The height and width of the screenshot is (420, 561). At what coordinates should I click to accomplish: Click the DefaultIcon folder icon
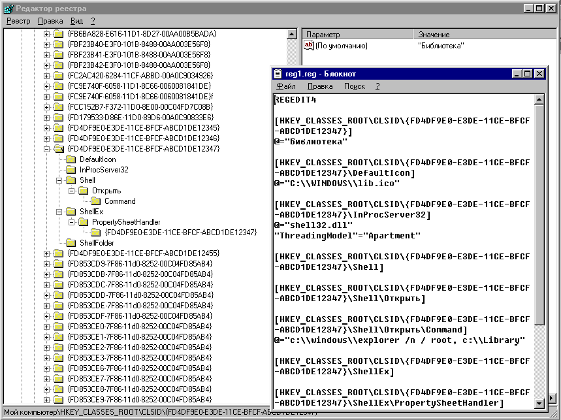[x=71, y=159]
